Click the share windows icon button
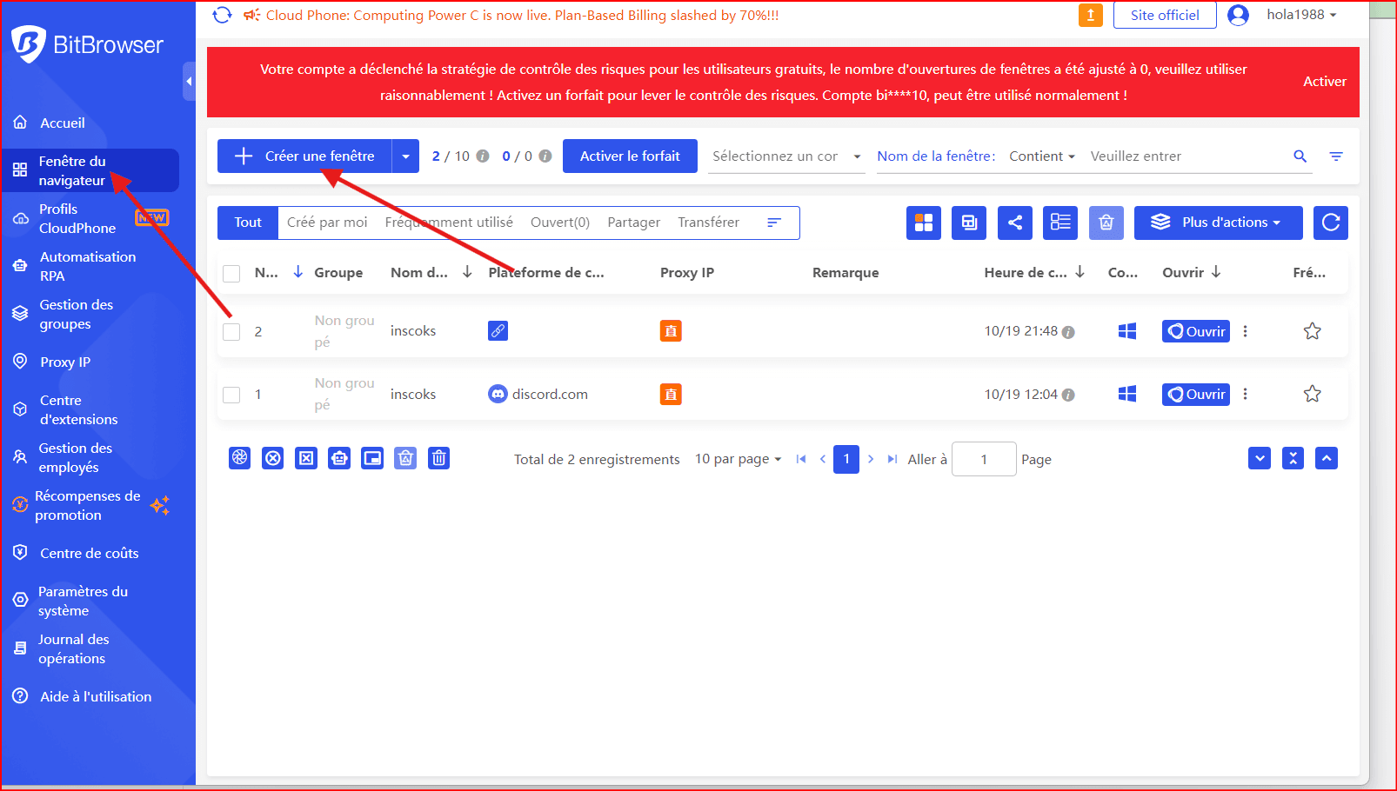Viewport: 1397px width, 791px height. pos(1014,223)
